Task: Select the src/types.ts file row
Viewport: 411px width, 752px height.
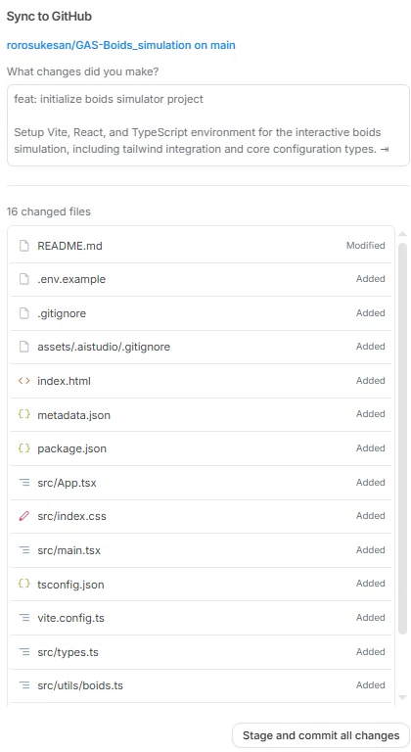Action: [x=201, y=652]
